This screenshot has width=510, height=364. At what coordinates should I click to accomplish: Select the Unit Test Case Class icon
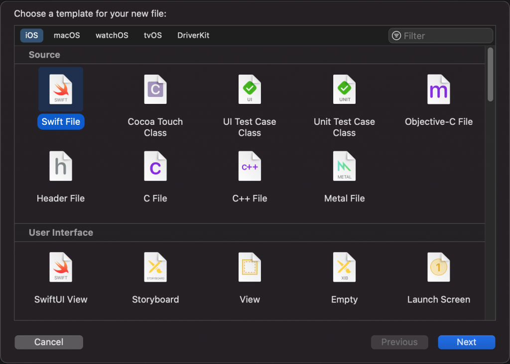pos(344,90)
